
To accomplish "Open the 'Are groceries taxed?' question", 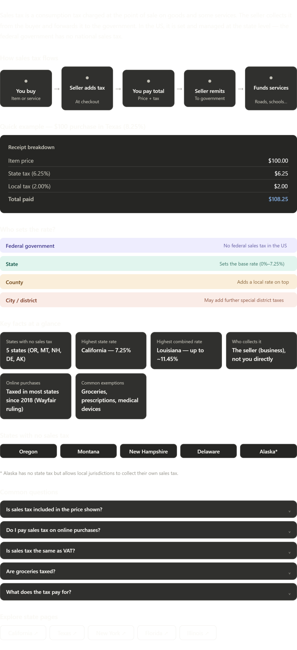I will coord(148,571).
